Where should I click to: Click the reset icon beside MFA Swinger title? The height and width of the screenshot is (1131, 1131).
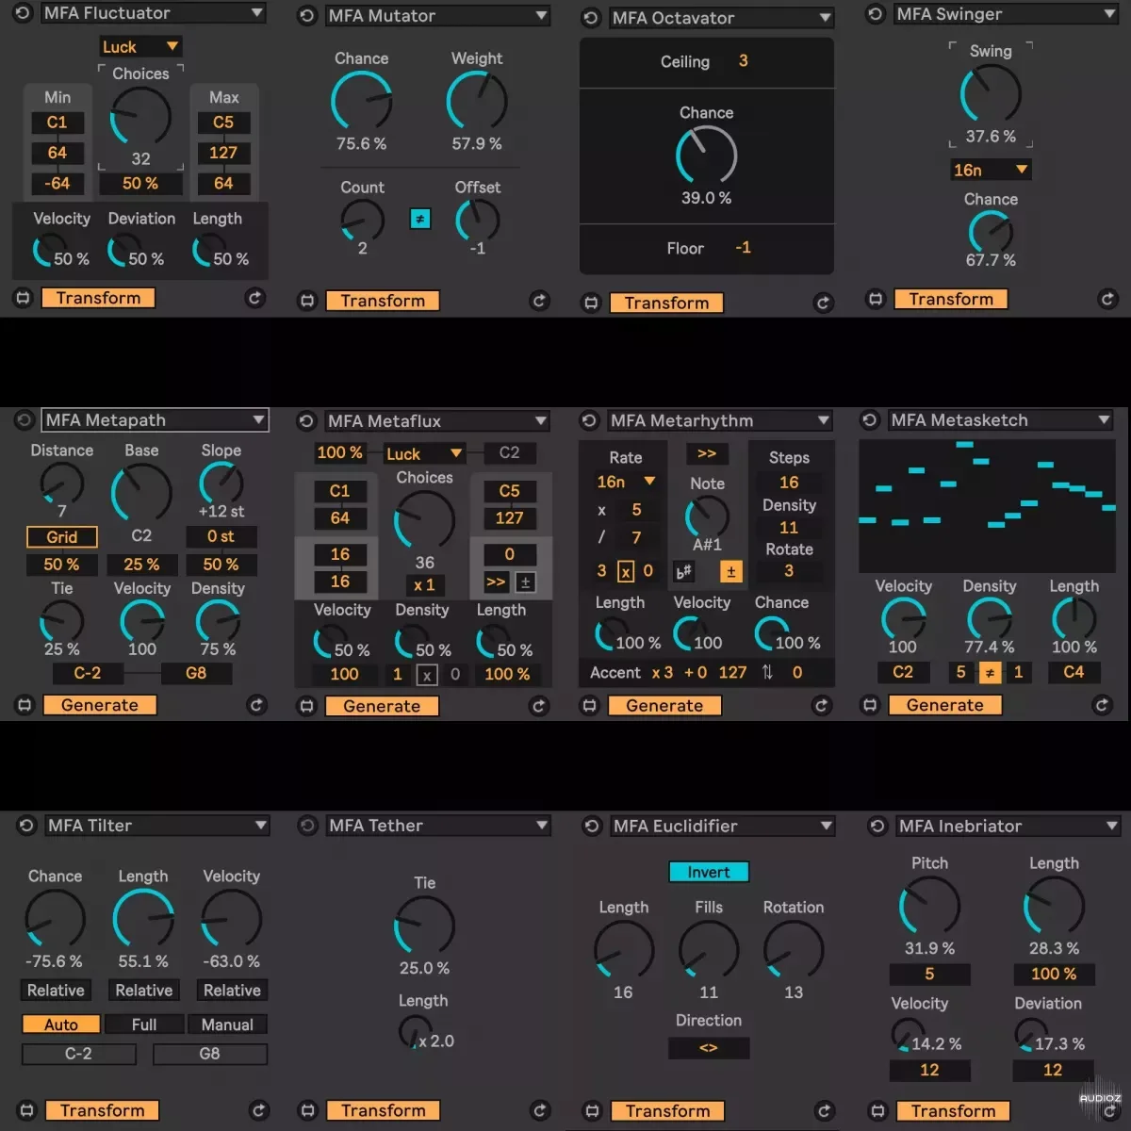point(875,14)
